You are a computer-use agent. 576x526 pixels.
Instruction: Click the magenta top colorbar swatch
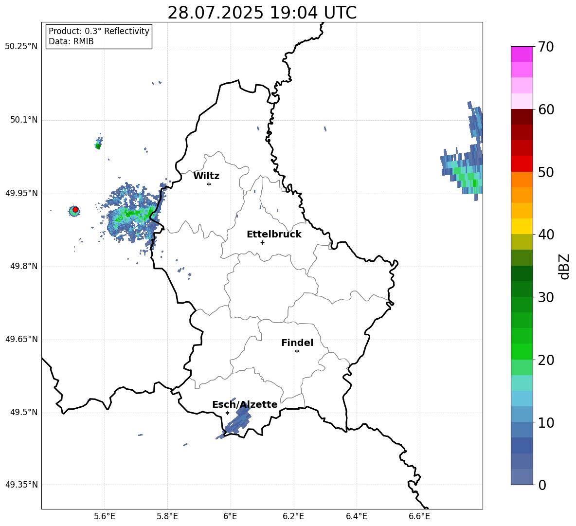point(522,54)
